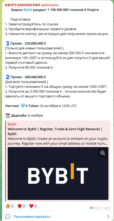This screenshot has height=221, width=114.
Task: Click the link preview description text
Action: coord(58,141)
